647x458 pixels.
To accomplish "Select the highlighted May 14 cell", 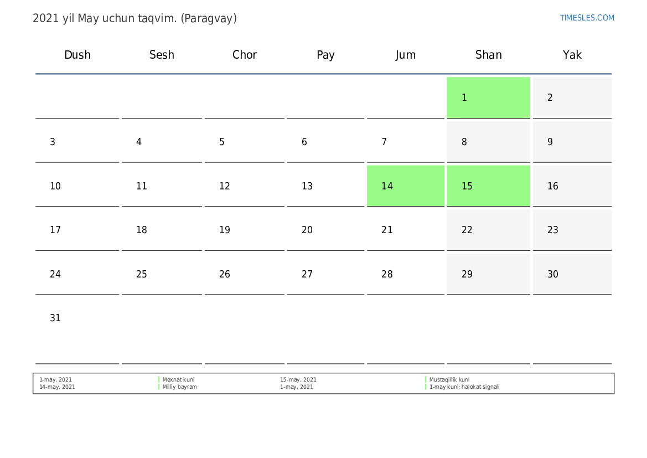I will (405, 186).
